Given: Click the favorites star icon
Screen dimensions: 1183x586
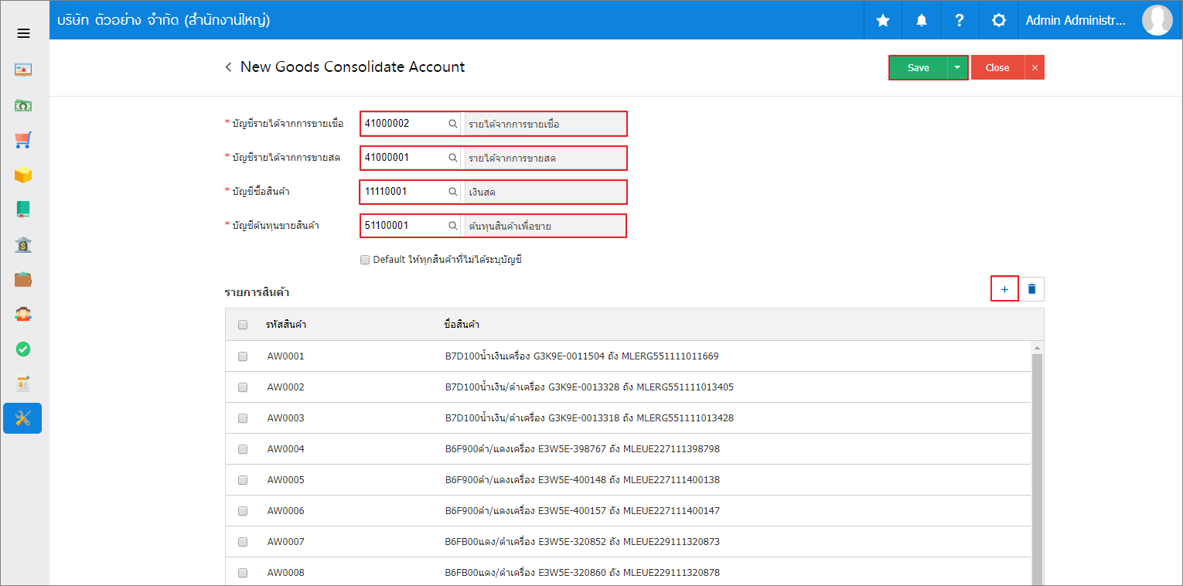Looking at the screenshot, I should pyautogui.click(x=883, y=20).
